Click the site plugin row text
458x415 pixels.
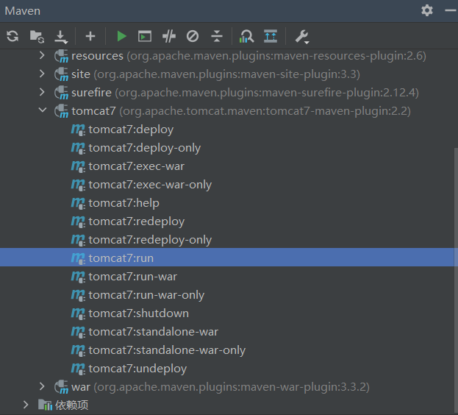[215, 74]
